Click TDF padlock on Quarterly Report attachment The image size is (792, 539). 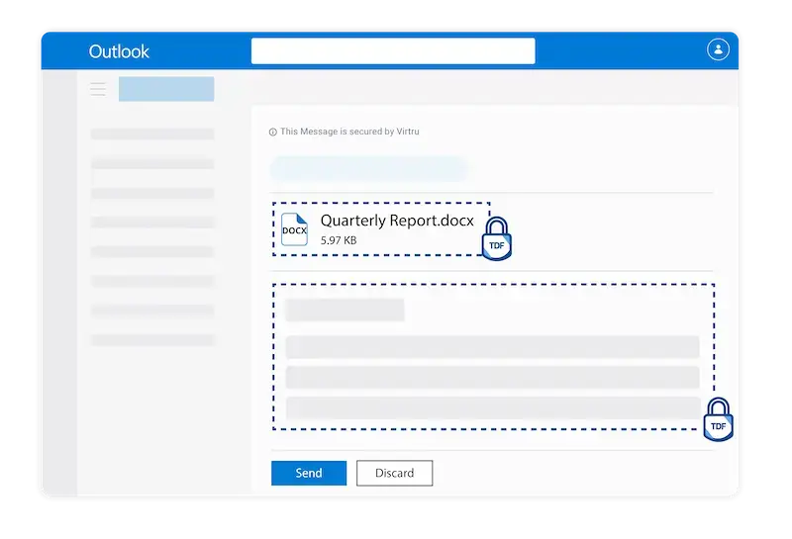pyautogui.click(x=496, y=240)
